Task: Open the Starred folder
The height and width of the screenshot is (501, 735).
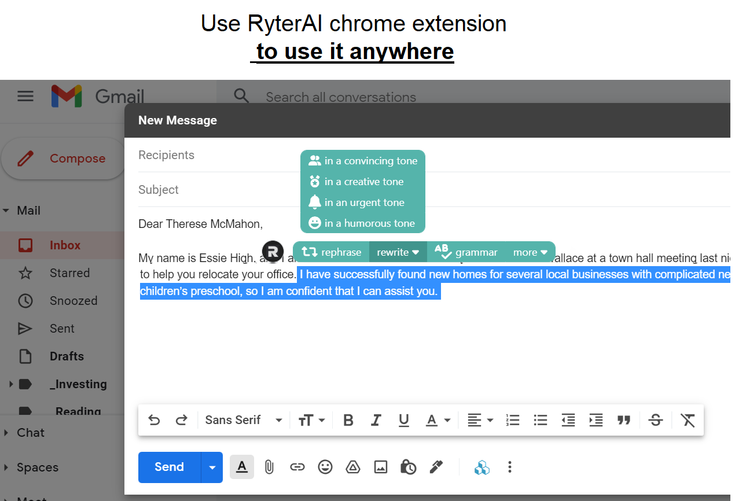Action: (x=69, y=273)
